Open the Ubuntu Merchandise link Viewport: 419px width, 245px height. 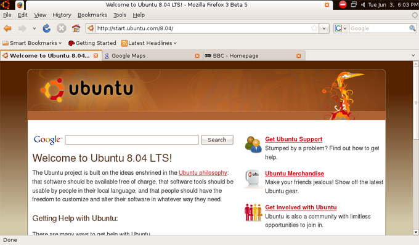(x=294, y=173)
